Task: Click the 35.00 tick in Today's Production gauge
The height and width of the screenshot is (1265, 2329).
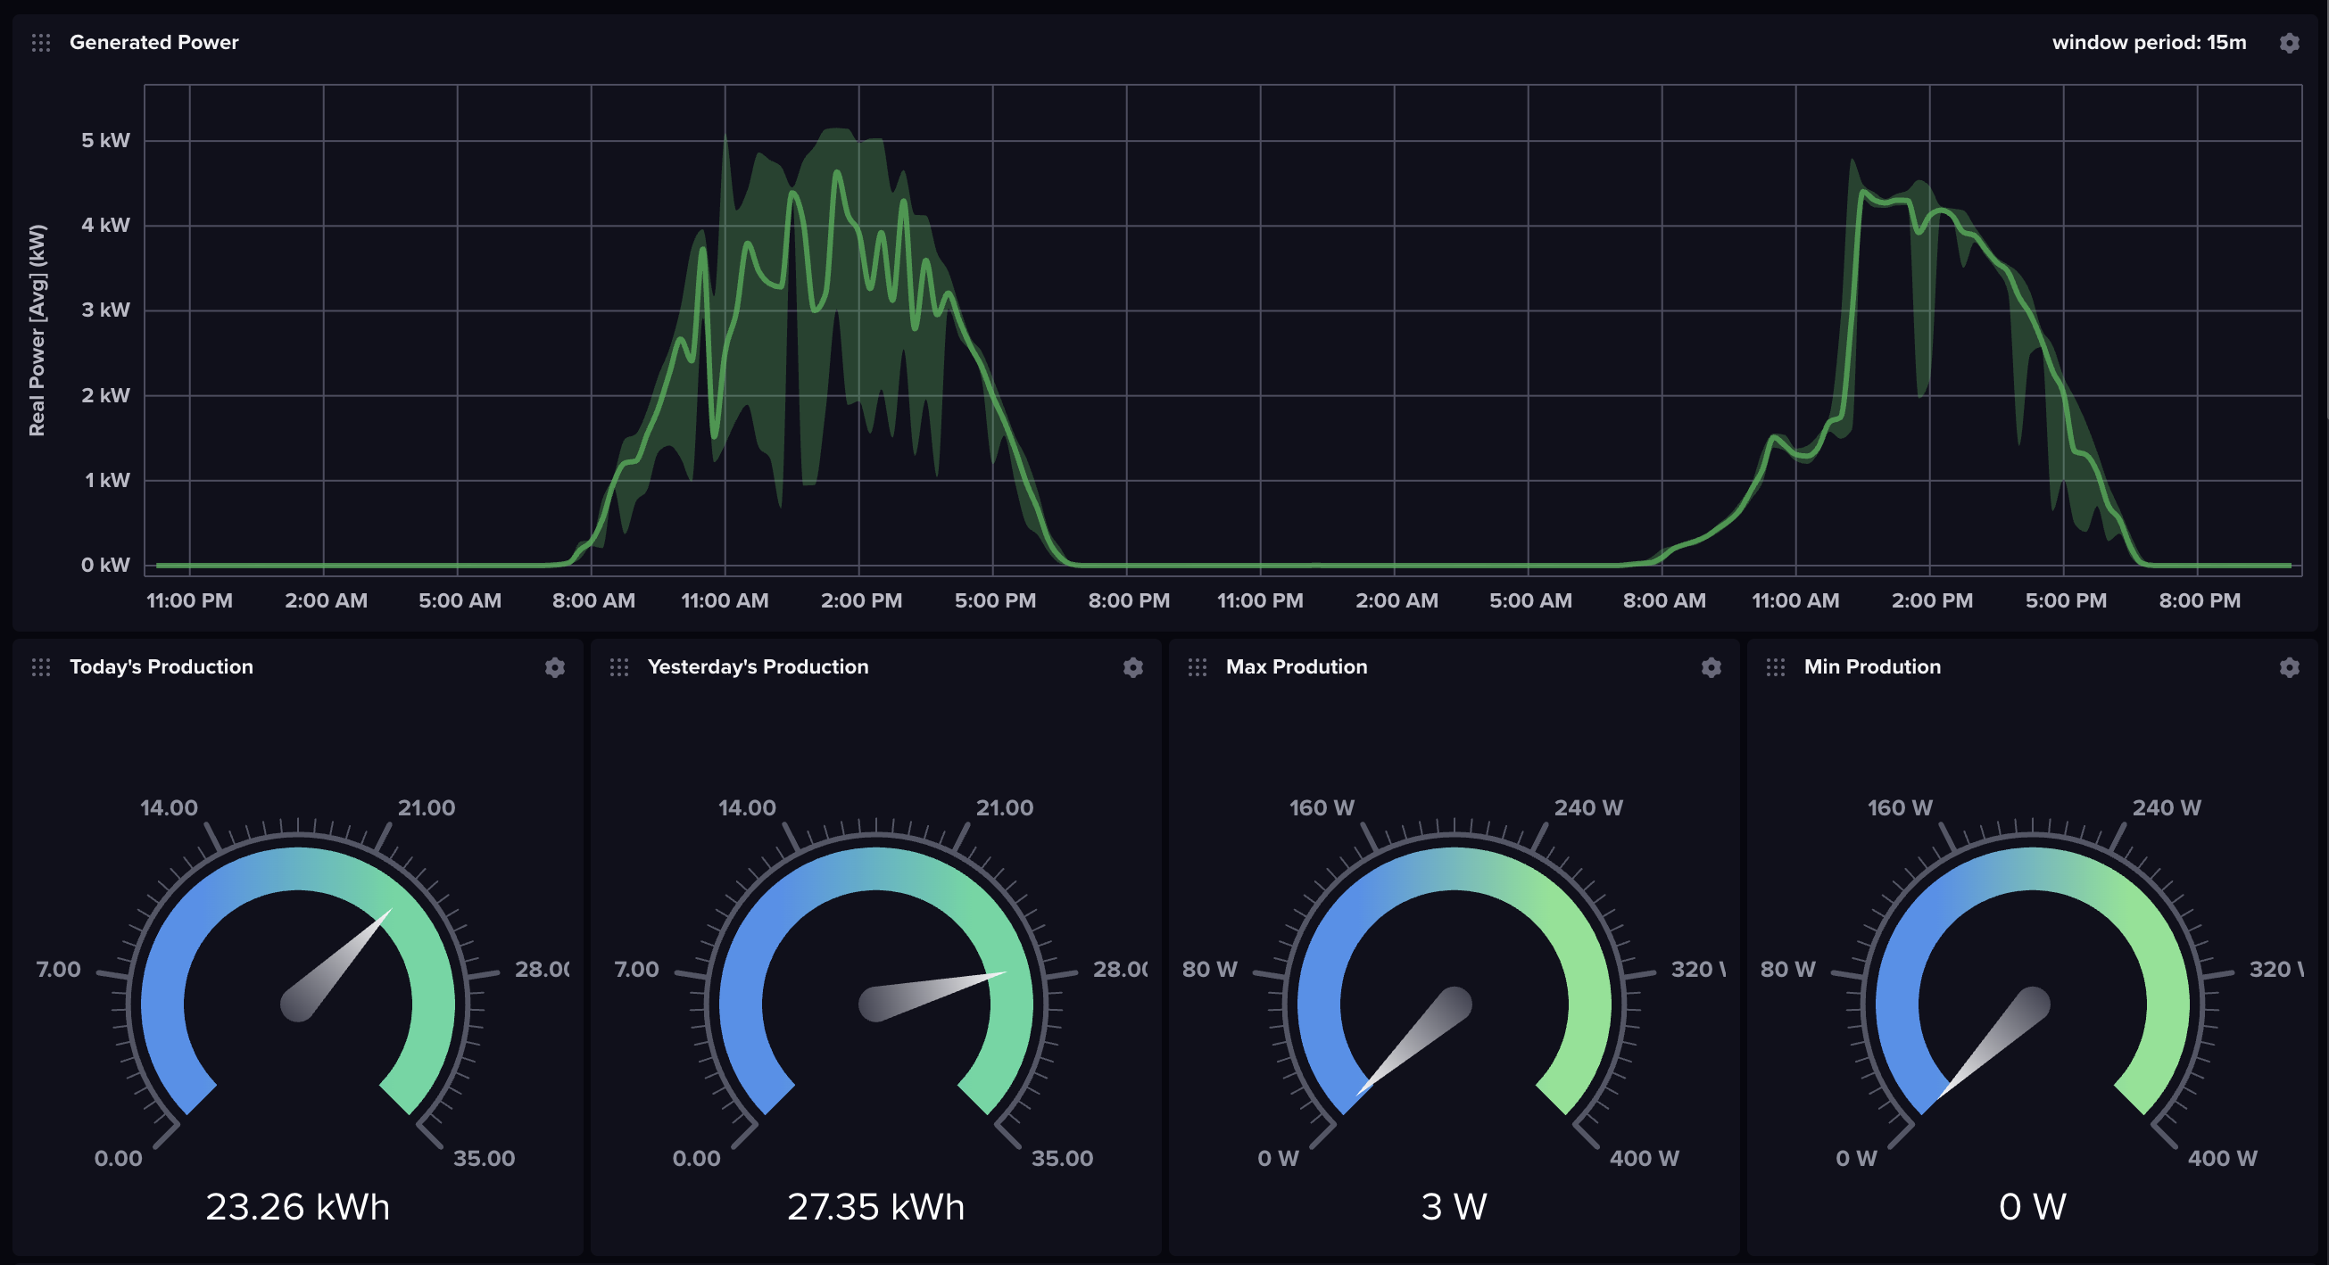Action: coord(484,1158)
